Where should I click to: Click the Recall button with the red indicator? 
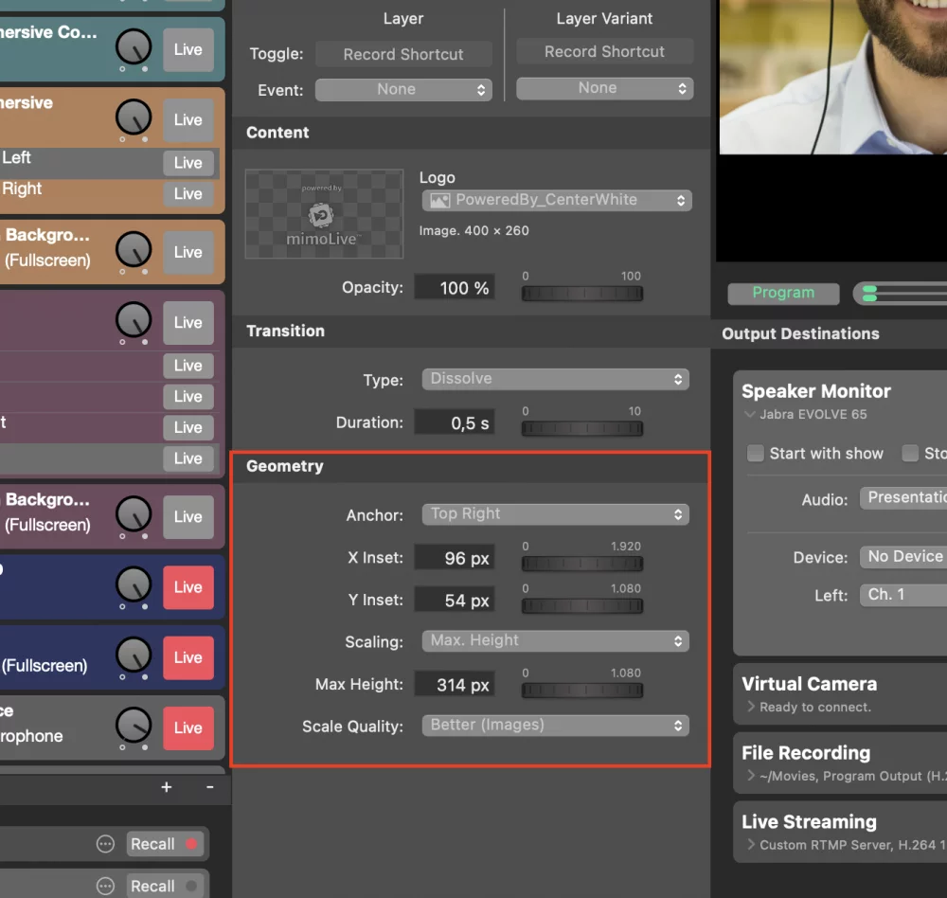164,844
